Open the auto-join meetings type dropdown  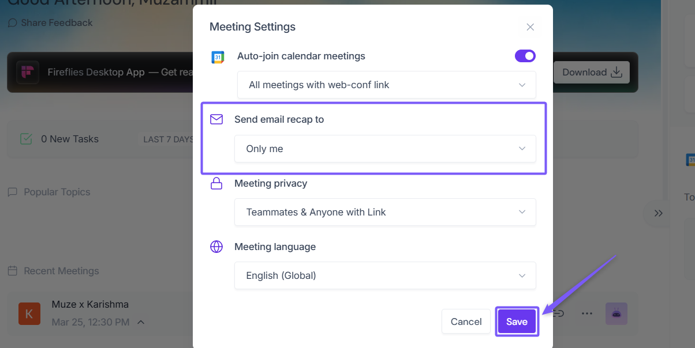point(385,85)
